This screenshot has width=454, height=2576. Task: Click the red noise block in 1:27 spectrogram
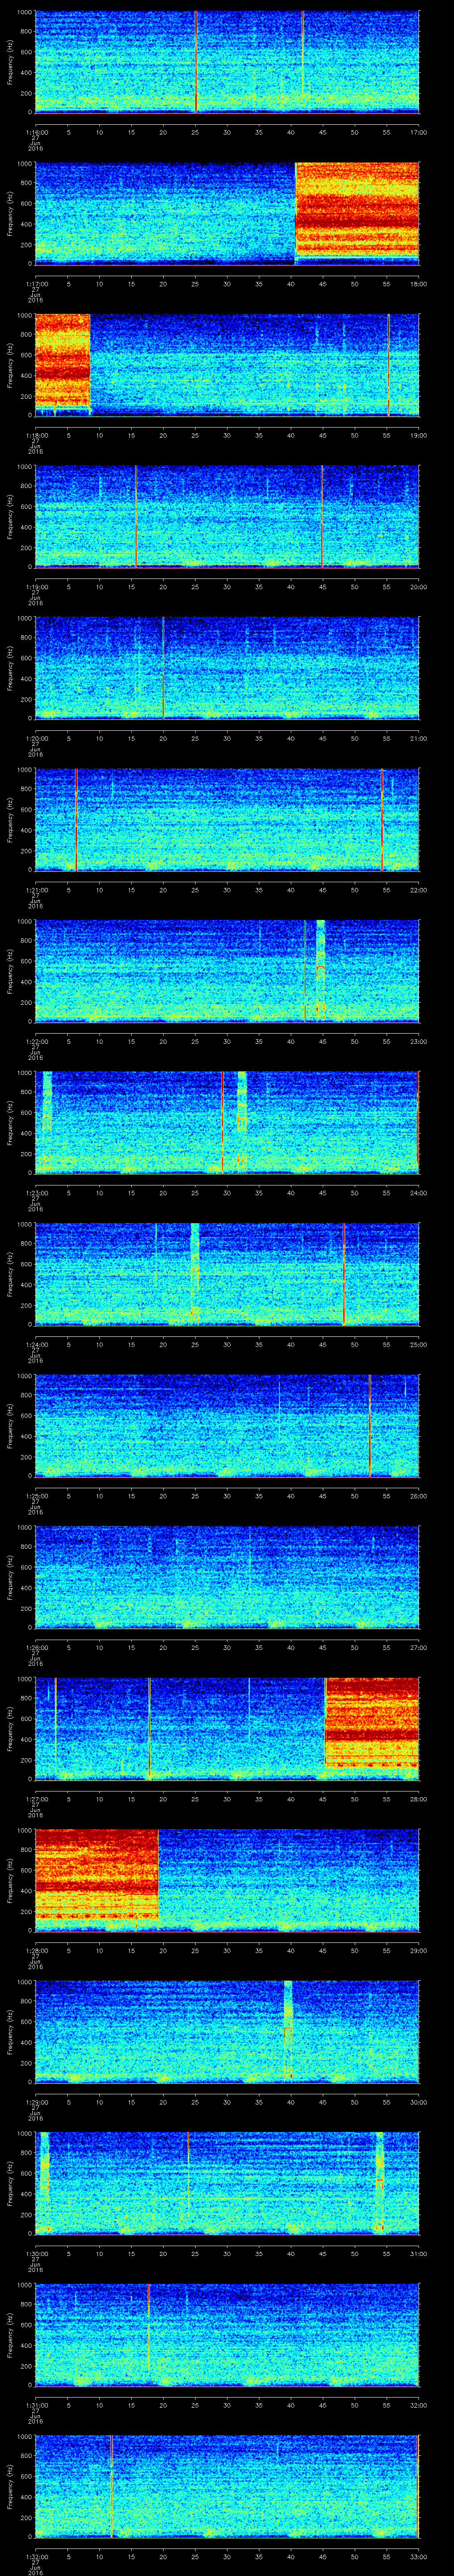[x=372, y=1723]
